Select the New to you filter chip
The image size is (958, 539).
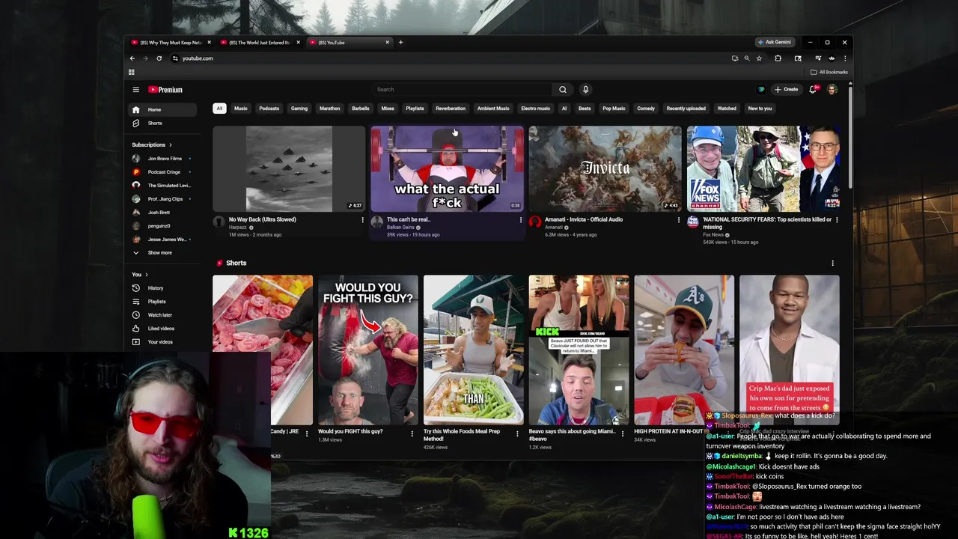coord(760,109)
